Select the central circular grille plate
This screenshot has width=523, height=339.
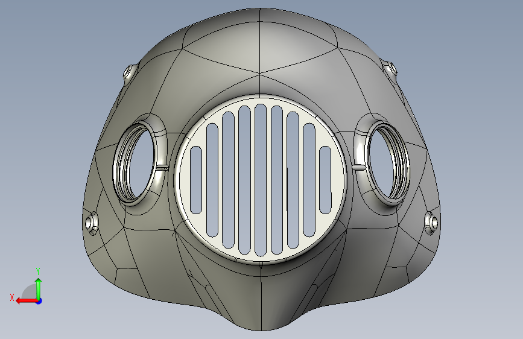coord(261,180)
